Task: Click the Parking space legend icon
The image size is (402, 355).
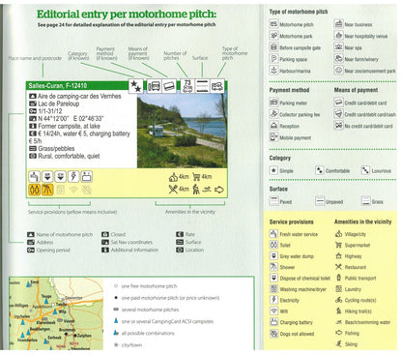Action: [273, 59]
